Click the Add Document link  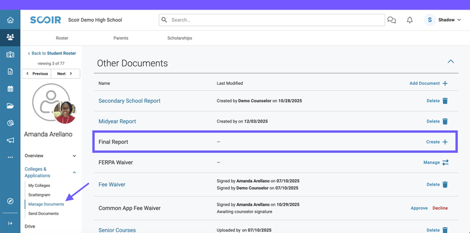425,84
